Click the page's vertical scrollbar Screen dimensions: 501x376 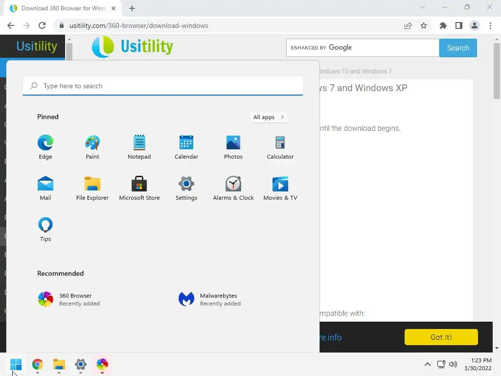(497, 71)
